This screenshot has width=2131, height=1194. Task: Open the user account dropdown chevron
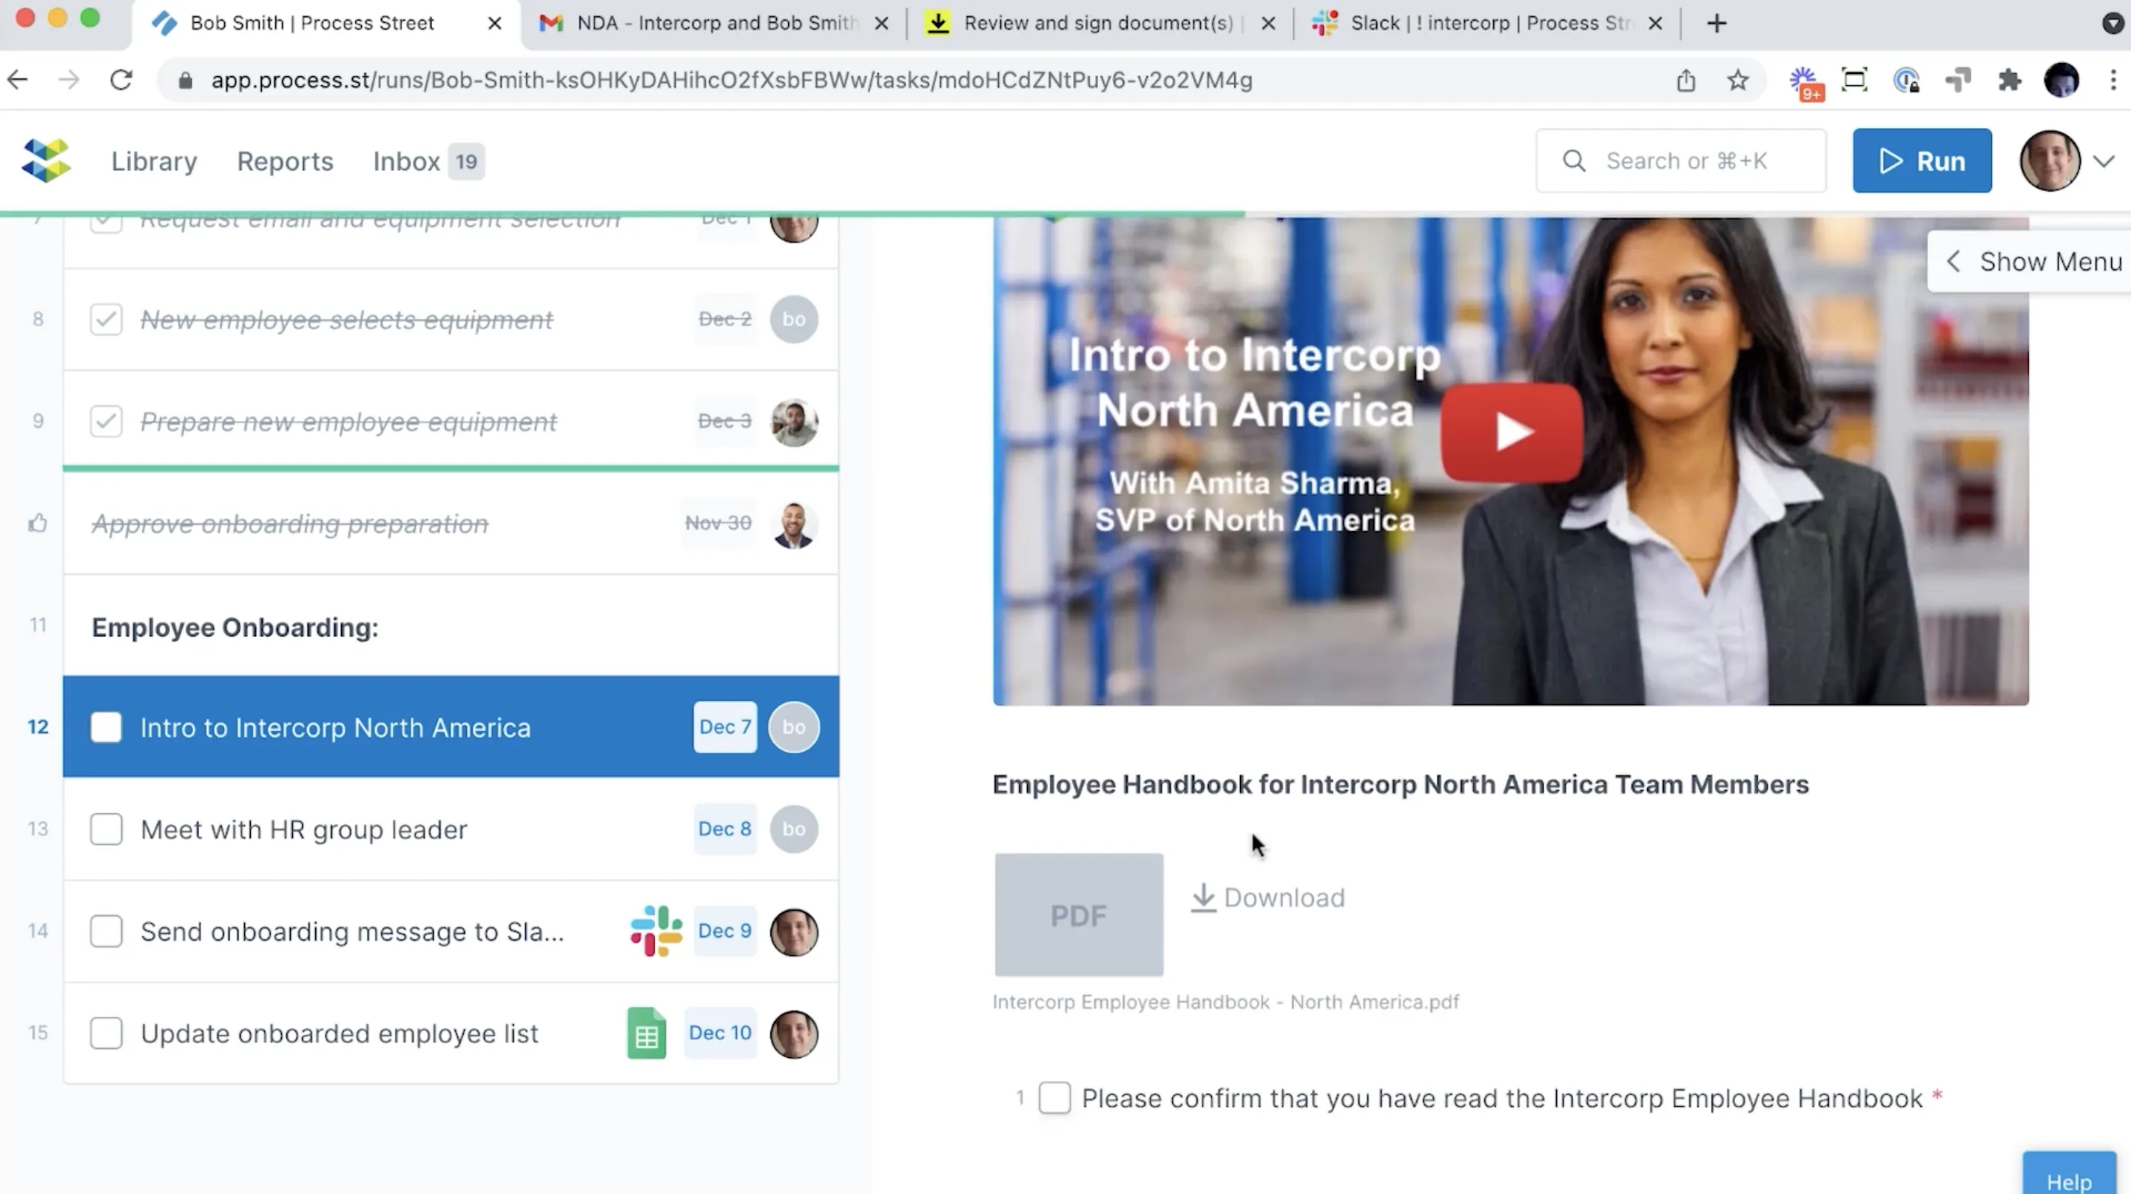(x=2104, y=161)
